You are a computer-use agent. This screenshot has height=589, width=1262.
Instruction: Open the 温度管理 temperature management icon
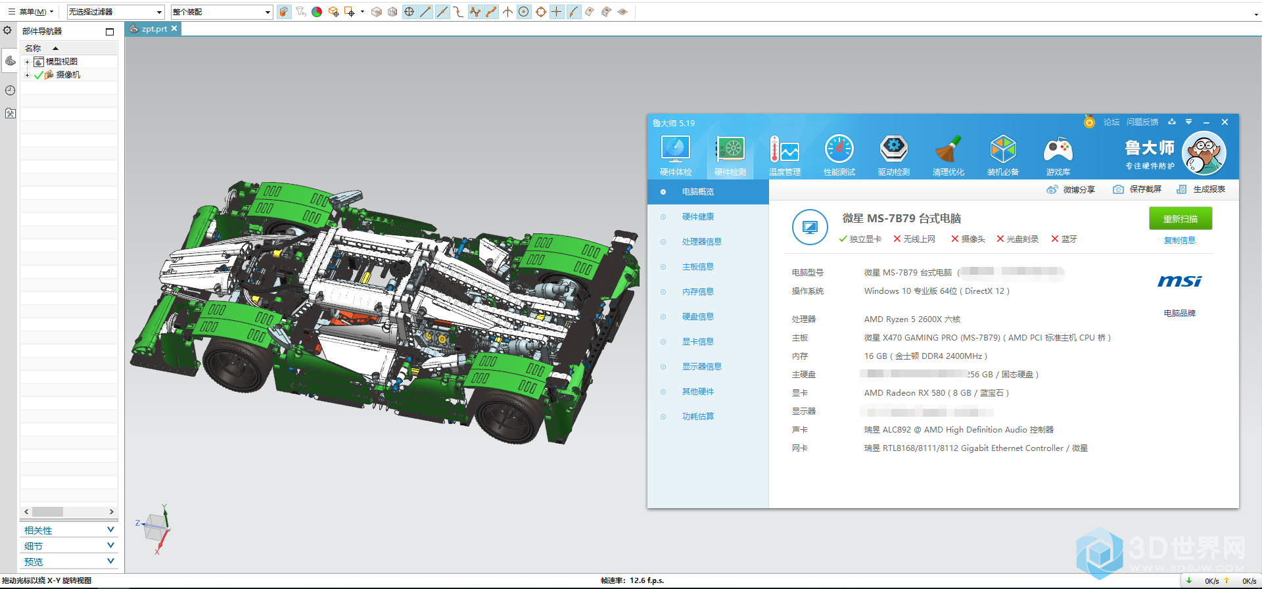pyautogui.click(x=785, y=155)
